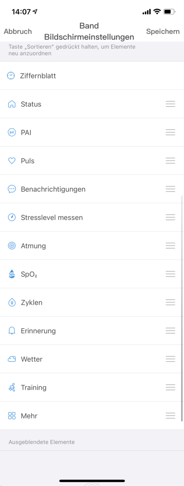The width and height of the screenshot is (184, 486).
Task: Tap the Ziffernblatt clock icon
Action: 11,75
